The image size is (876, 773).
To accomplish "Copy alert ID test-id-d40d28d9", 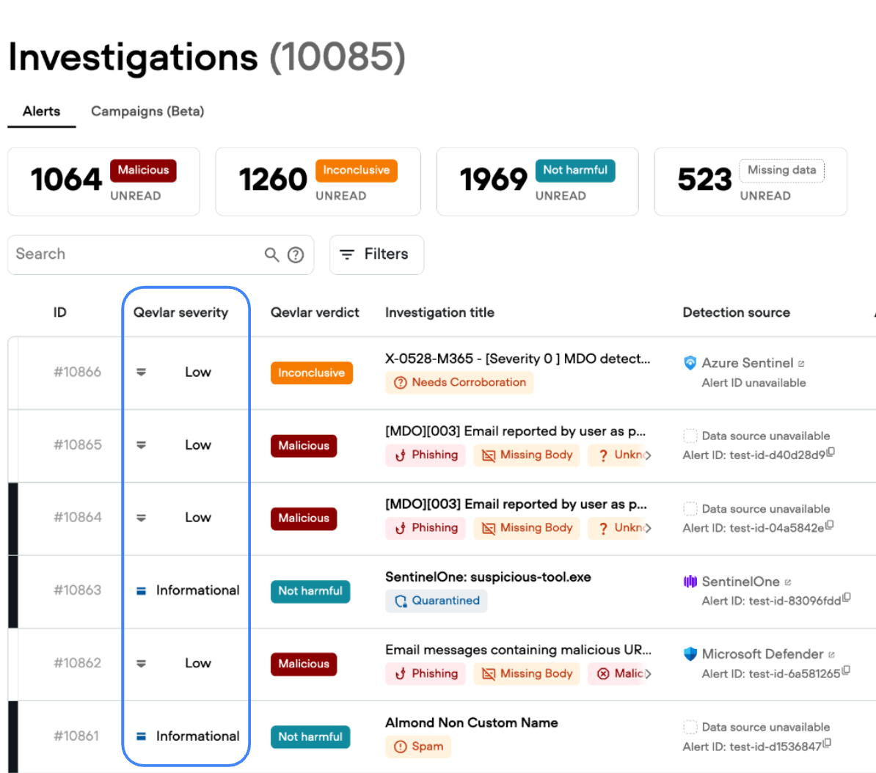I will [831, 453].
